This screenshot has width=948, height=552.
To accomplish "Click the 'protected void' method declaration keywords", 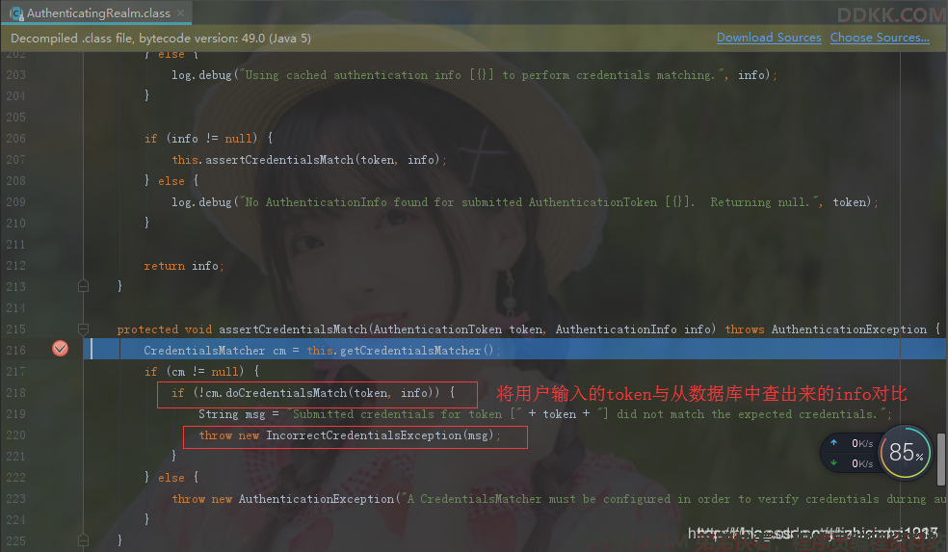I will point(165,329).
